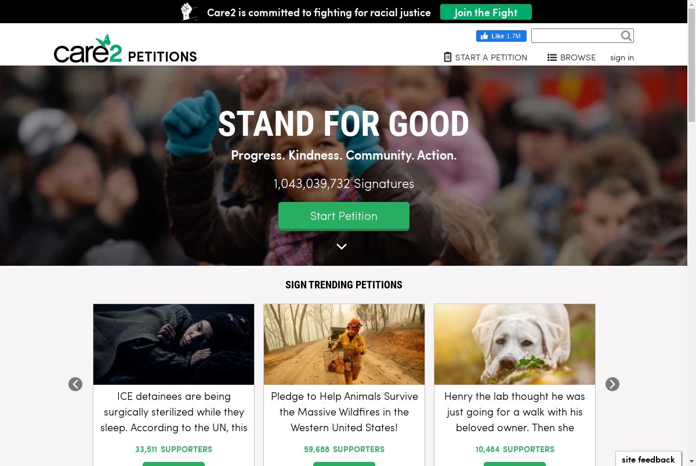Click the search magnifier icon
The height and width of the screenshot is (466, 696).
(626, 36)
